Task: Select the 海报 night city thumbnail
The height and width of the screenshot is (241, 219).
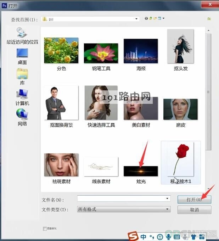Action: pos(141,51)
